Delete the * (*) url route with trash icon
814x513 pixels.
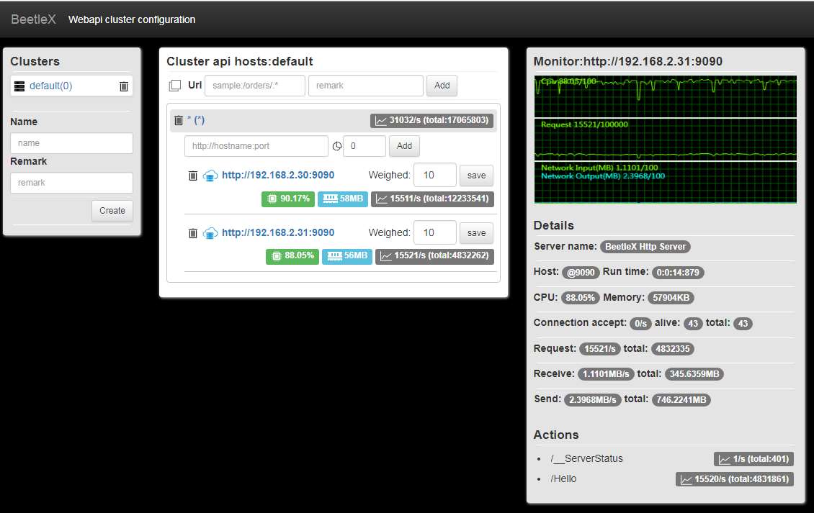[179, 120]
